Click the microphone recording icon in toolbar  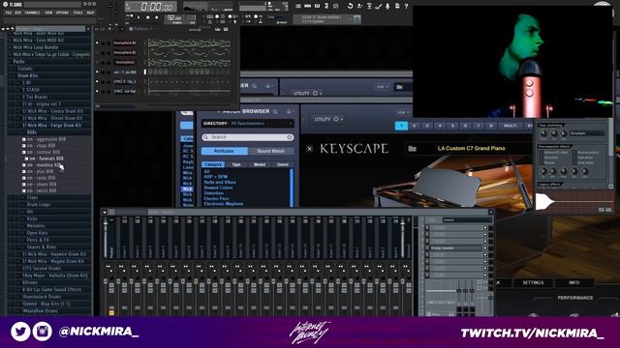(387, 6)
